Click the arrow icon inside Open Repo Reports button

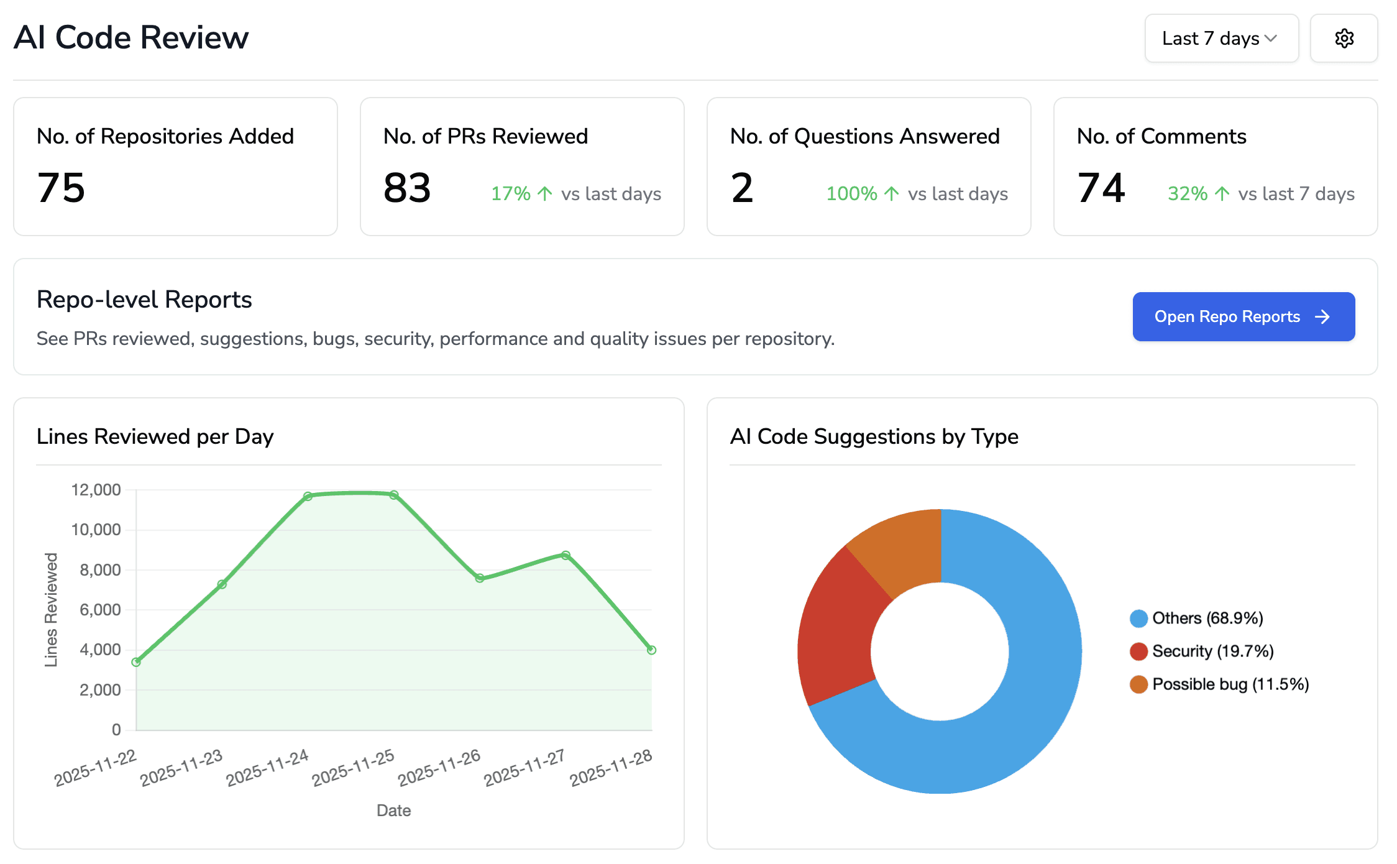click(x=1323, y=316)
